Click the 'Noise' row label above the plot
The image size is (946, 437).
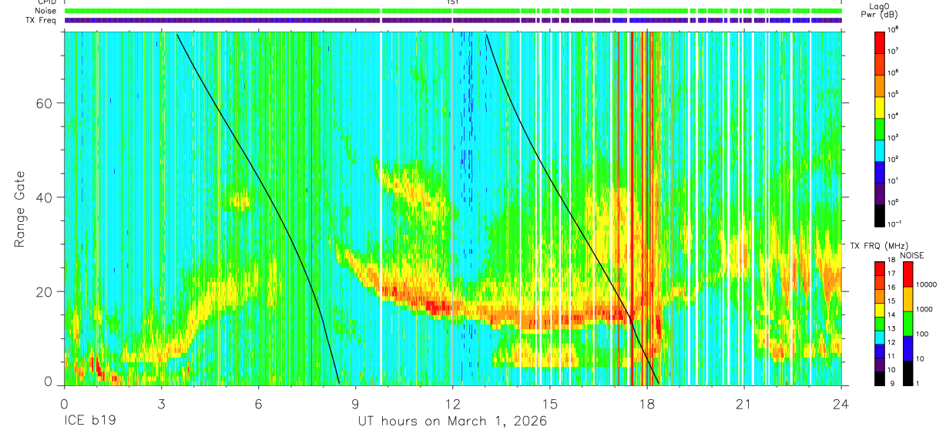(x=45, y=11)
